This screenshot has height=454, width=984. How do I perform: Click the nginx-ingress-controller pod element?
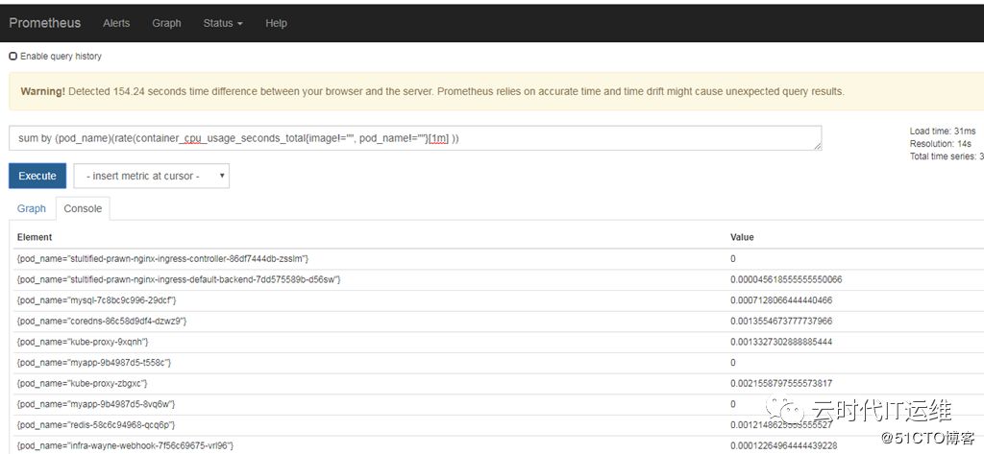click(x=162, y=259)
